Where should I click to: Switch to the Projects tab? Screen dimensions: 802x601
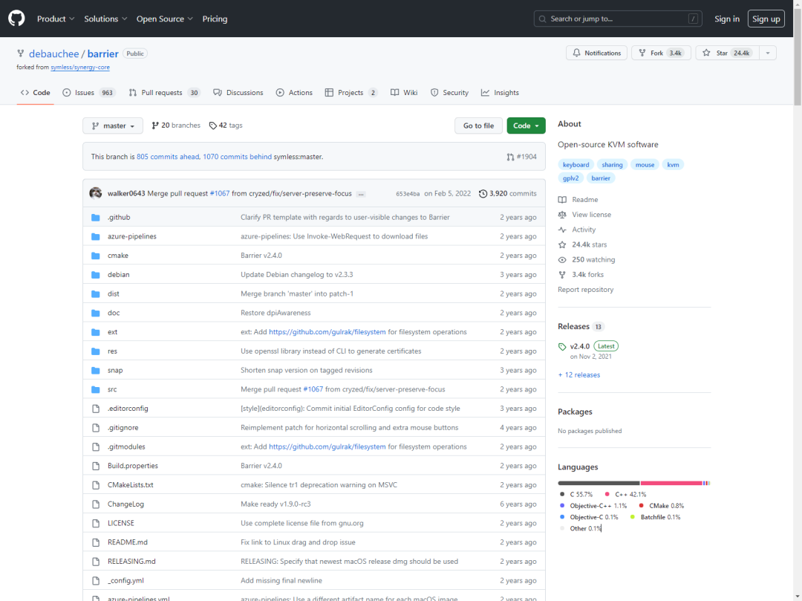[x=351, y=93]
